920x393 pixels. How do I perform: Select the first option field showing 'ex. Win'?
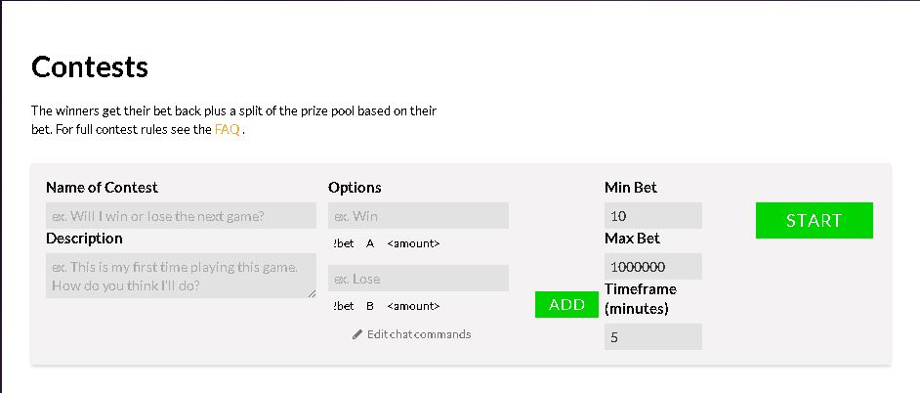click(x=418, y=216)
